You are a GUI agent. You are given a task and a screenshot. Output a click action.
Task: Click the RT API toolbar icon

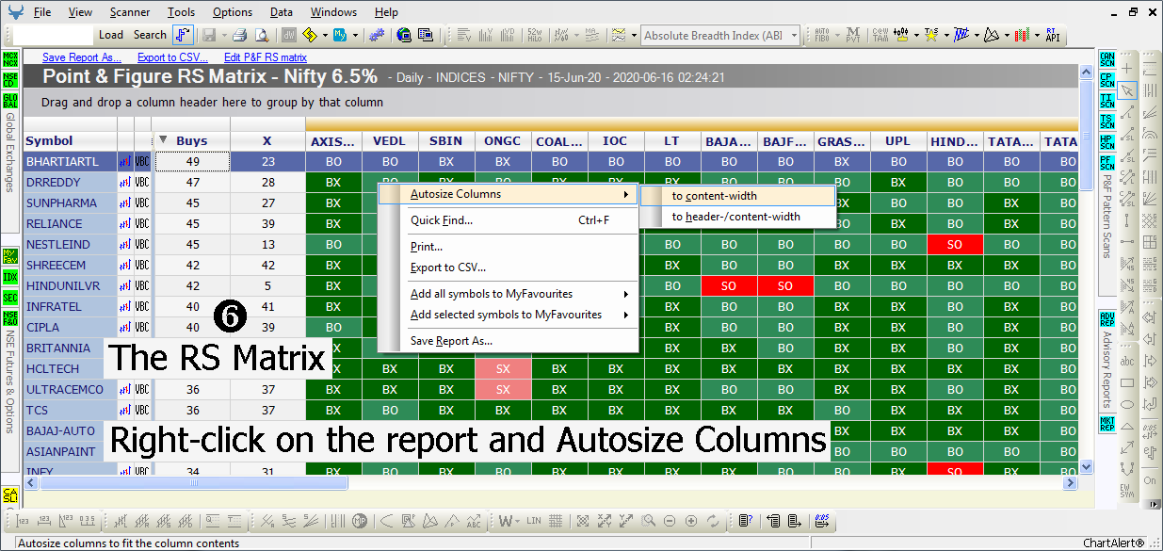(1052, 35)
